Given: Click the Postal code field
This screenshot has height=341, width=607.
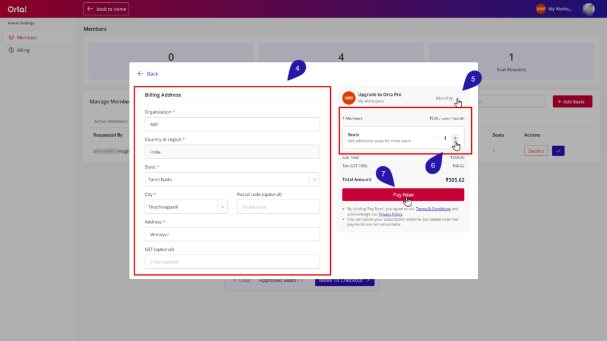Looking at the screenshot, I should coord(277,207).
